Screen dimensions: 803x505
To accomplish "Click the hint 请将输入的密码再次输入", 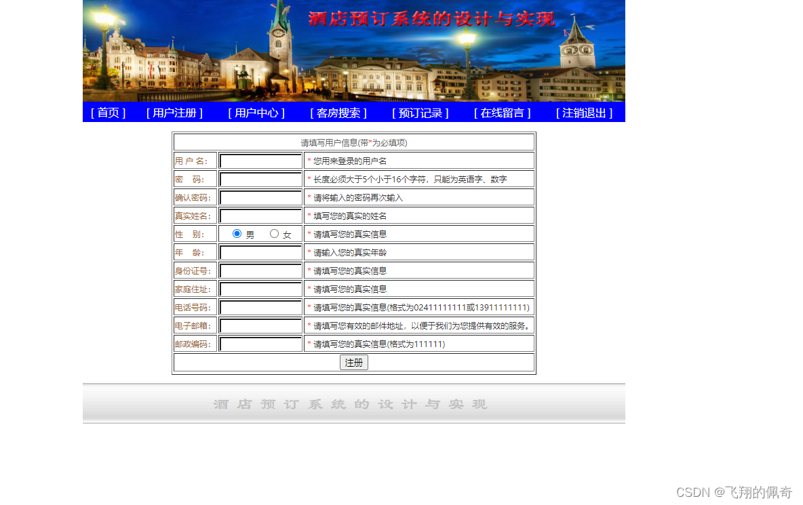I will click(358, 197).
